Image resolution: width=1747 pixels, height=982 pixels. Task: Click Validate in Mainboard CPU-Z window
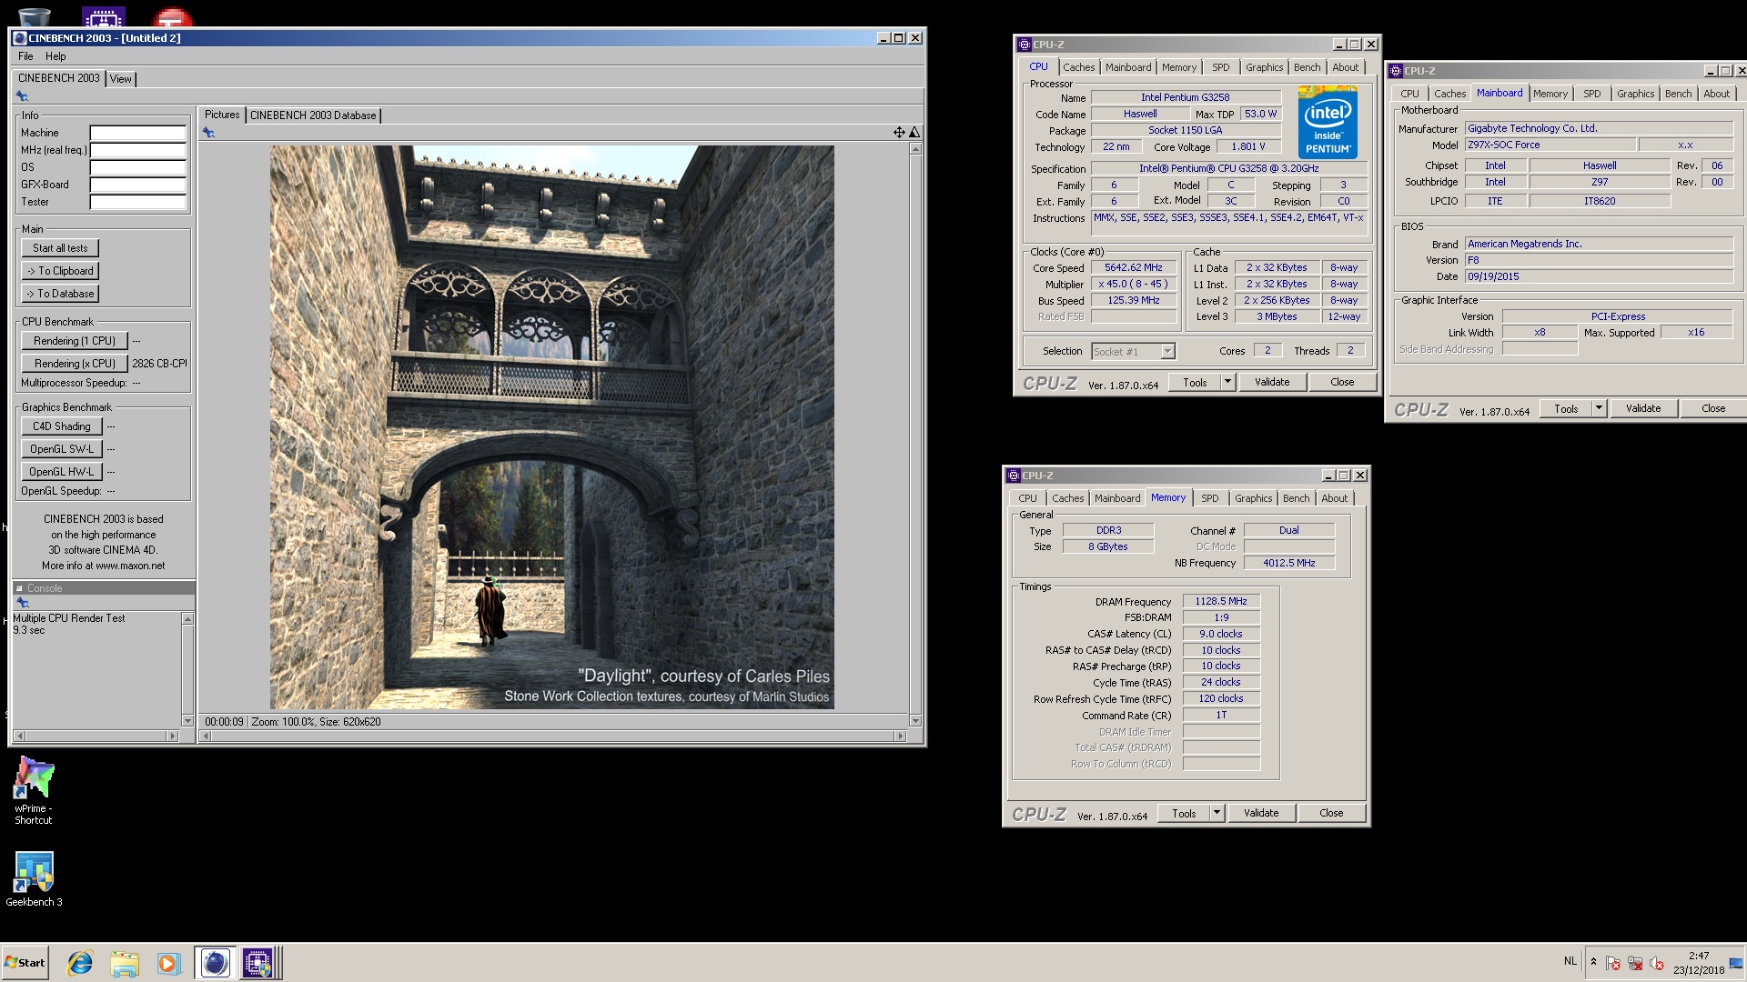pyautogui.click(x=1642, y=408)
